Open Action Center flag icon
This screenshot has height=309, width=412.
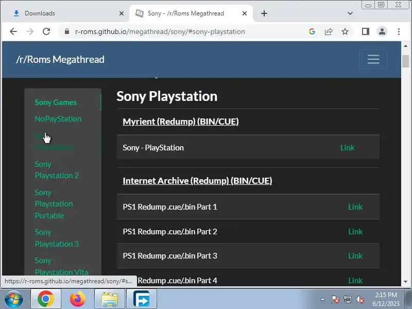click(x=335, y=299)
